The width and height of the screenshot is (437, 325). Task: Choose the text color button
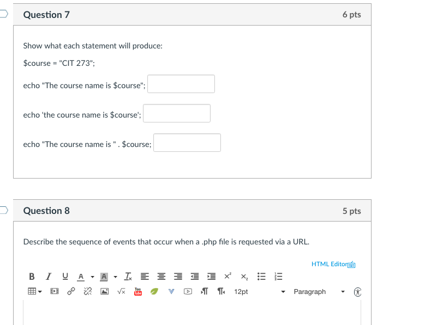(x=81, y=277)
